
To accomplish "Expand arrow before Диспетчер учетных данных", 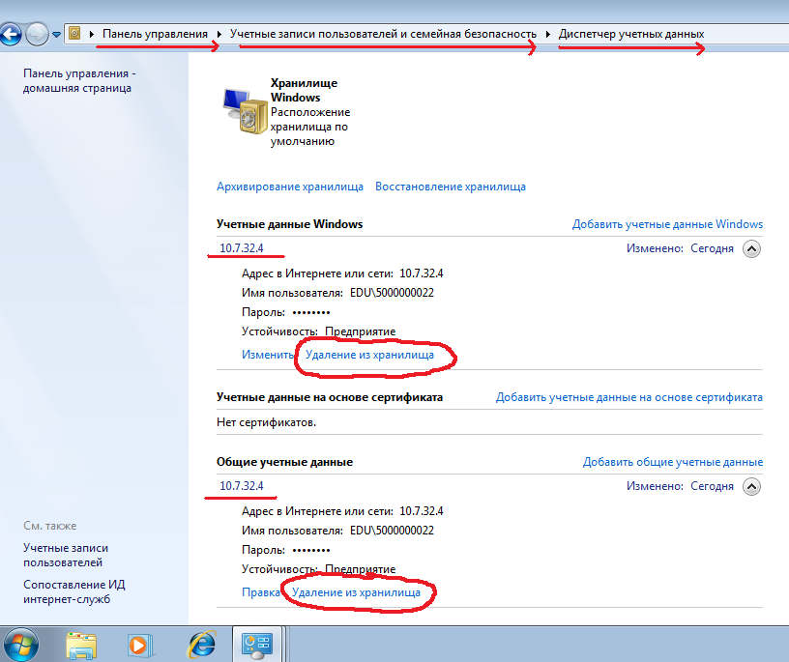I will click(547, 34).
